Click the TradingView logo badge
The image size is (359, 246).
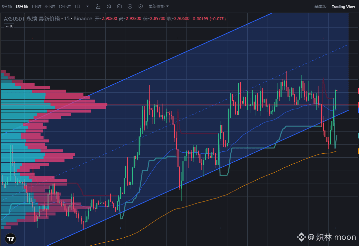[x=10, y=239]
